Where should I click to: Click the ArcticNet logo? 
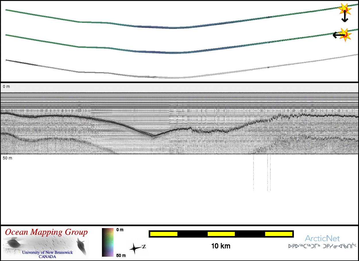pos(322,238)
